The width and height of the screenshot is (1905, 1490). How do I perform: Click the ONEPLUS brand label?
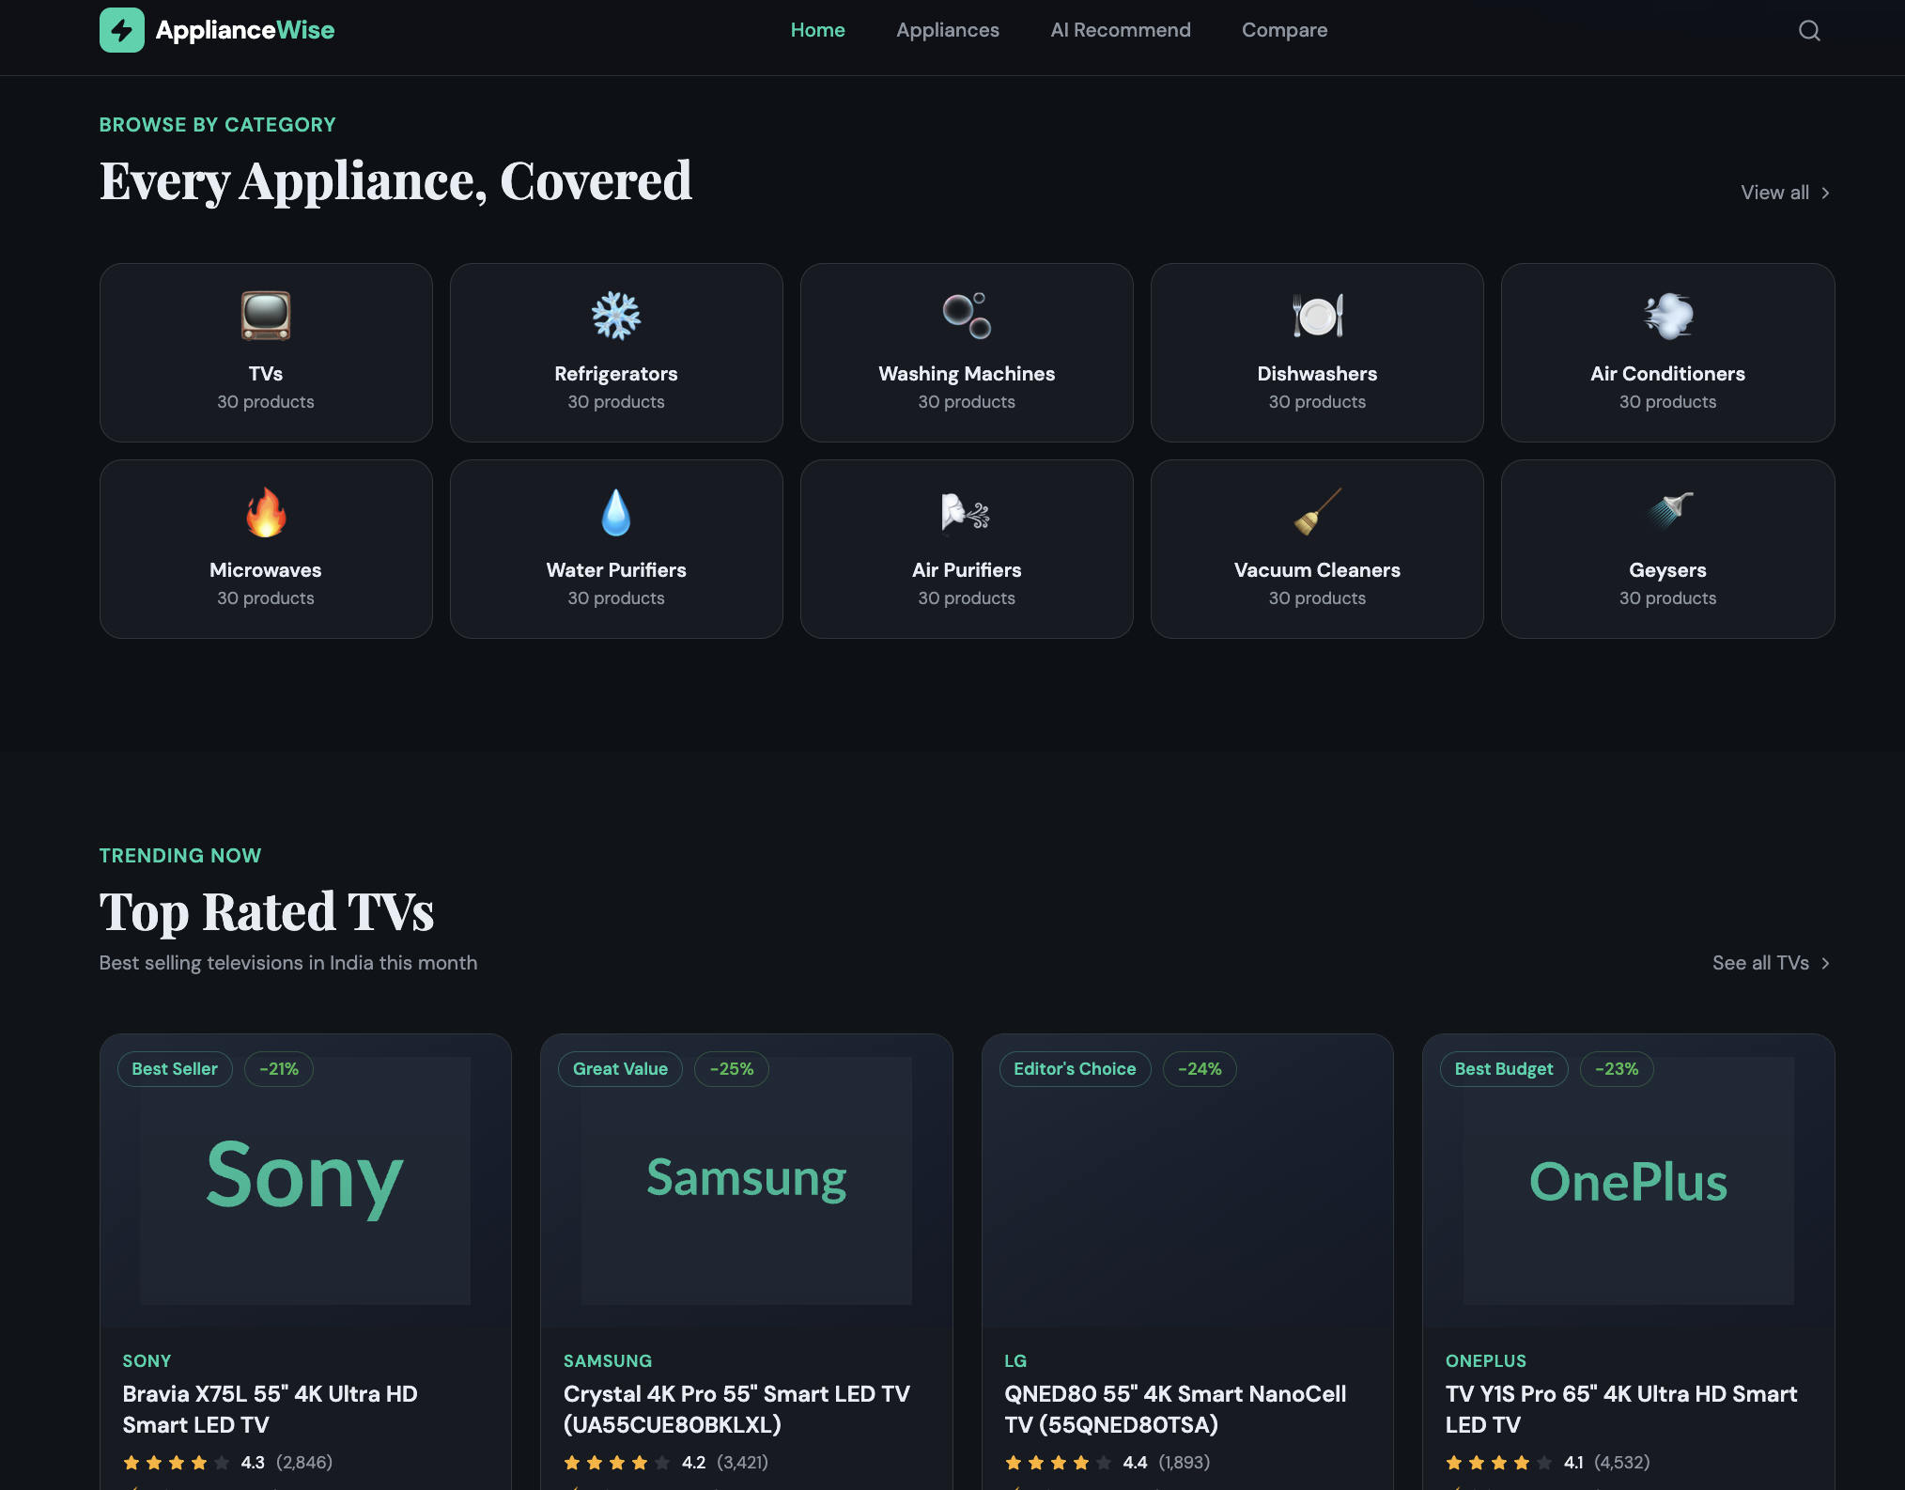(1486, 1361)
